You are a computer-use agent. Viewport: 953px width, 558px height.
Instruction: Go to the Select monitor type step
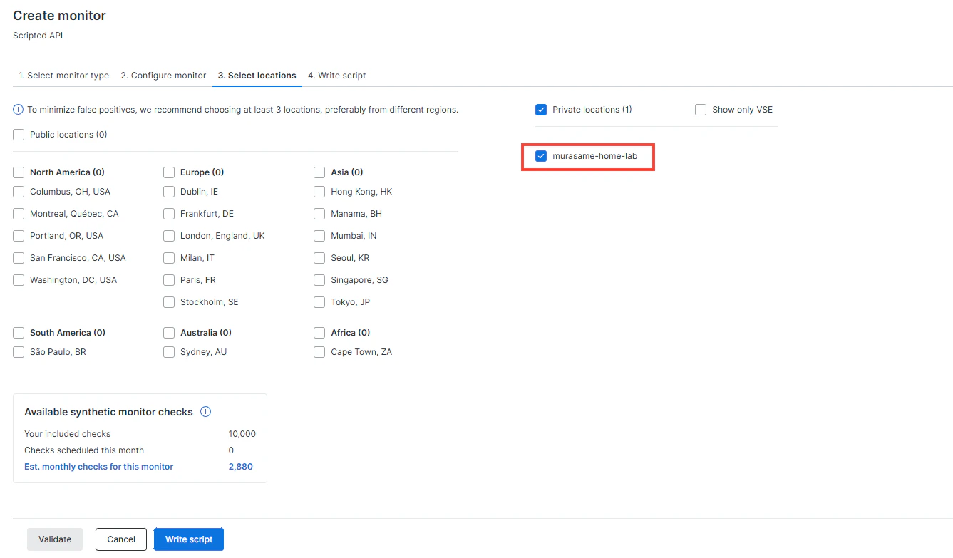[x=64, y=76]
